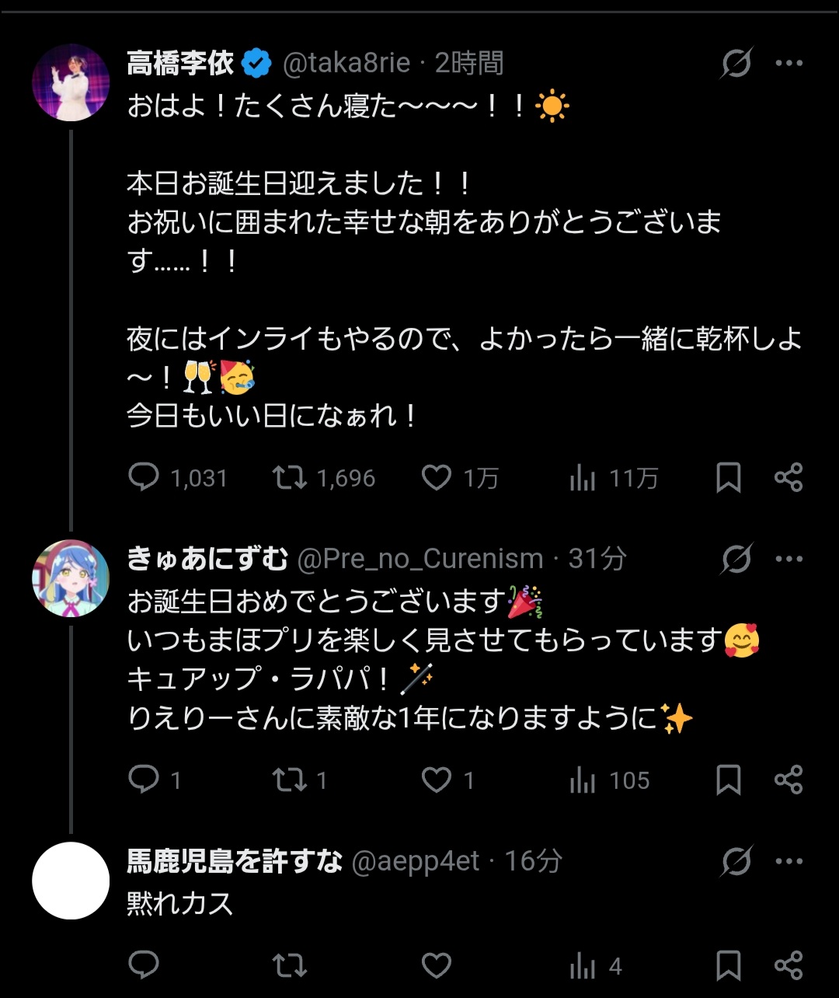Like 高橋李依's birthday post
Image resolution: width=839 pixels, height=998 pixels.
pos(437,477)
